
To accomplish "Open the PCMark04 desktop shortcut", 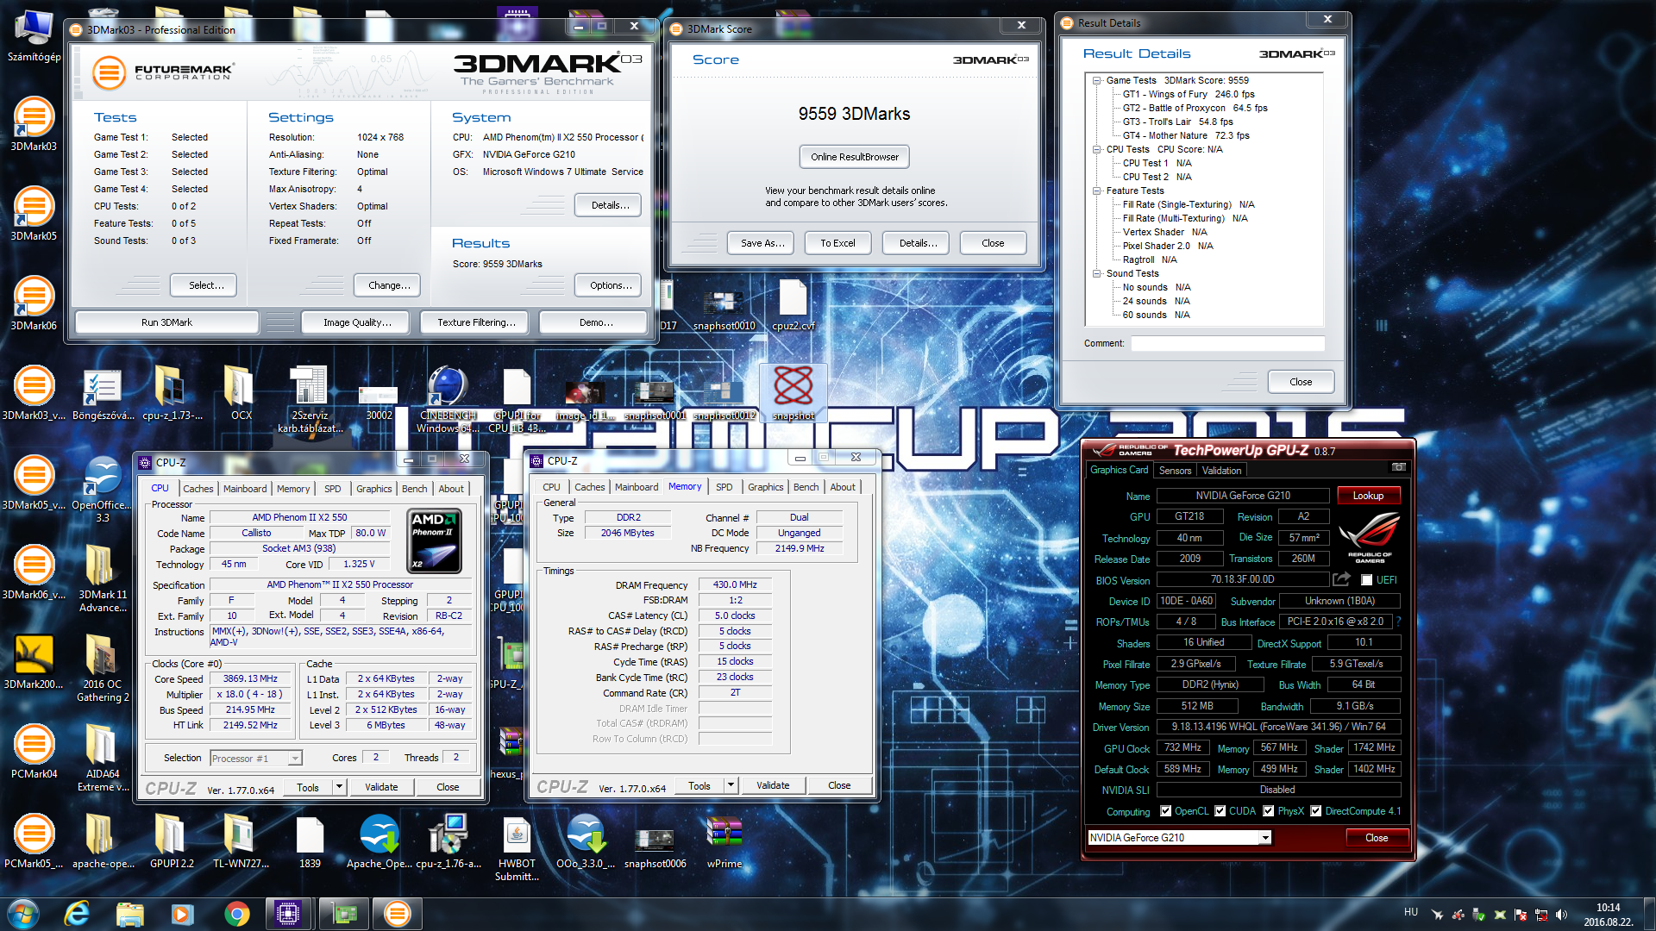I will tap(34, 753).
